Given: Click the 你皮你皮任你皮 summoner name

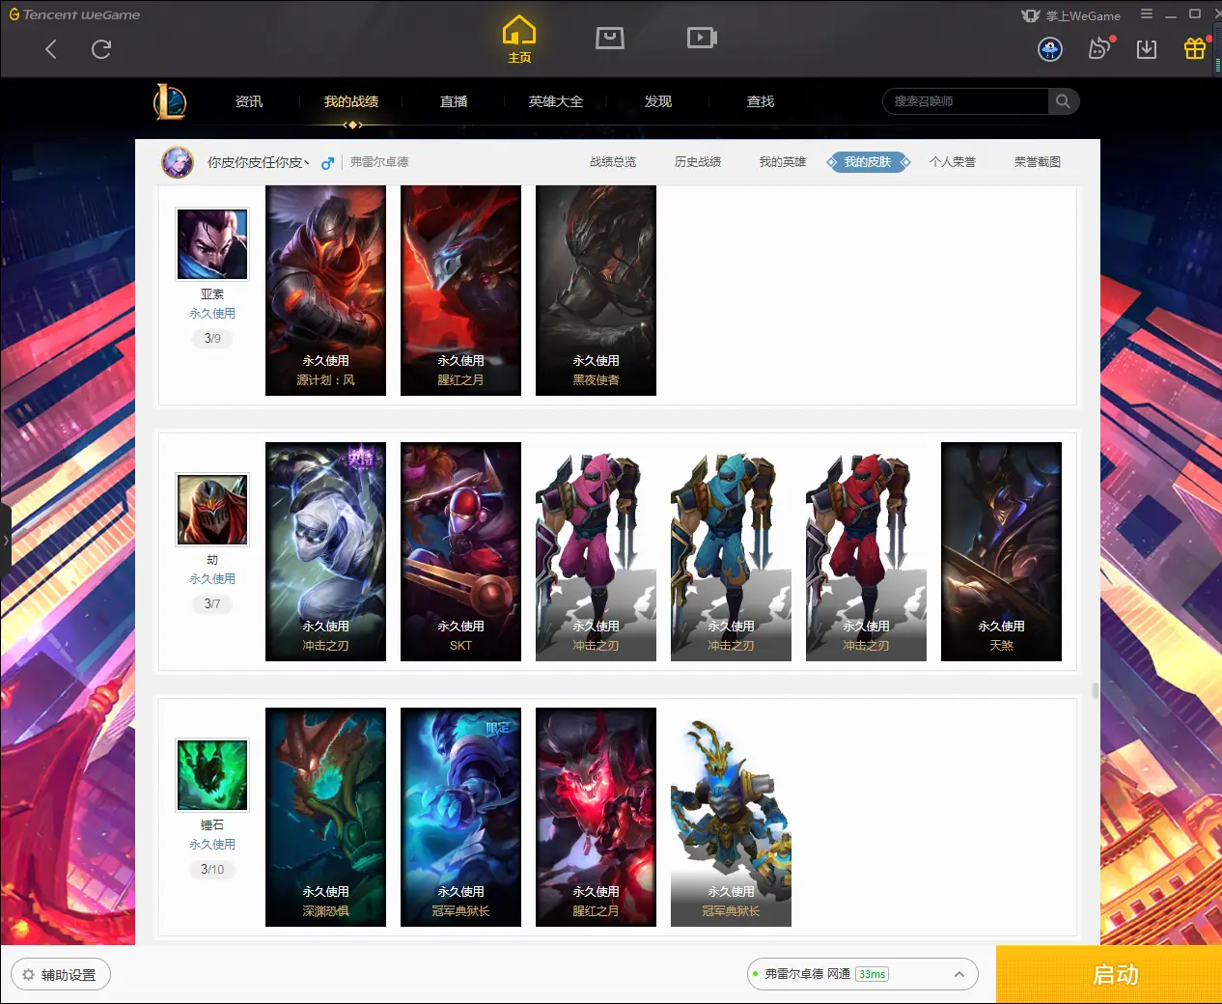Looking at the screenshot, I should coord(258,162).
